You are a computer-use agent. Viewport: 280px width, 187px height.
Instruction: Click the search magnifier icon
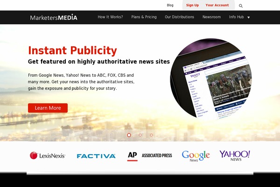[x=241, y=6]
